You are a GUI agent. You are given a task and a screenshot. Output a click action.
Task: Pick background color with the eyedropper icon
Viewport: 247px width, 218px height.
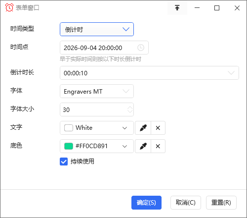coord(143,146)
